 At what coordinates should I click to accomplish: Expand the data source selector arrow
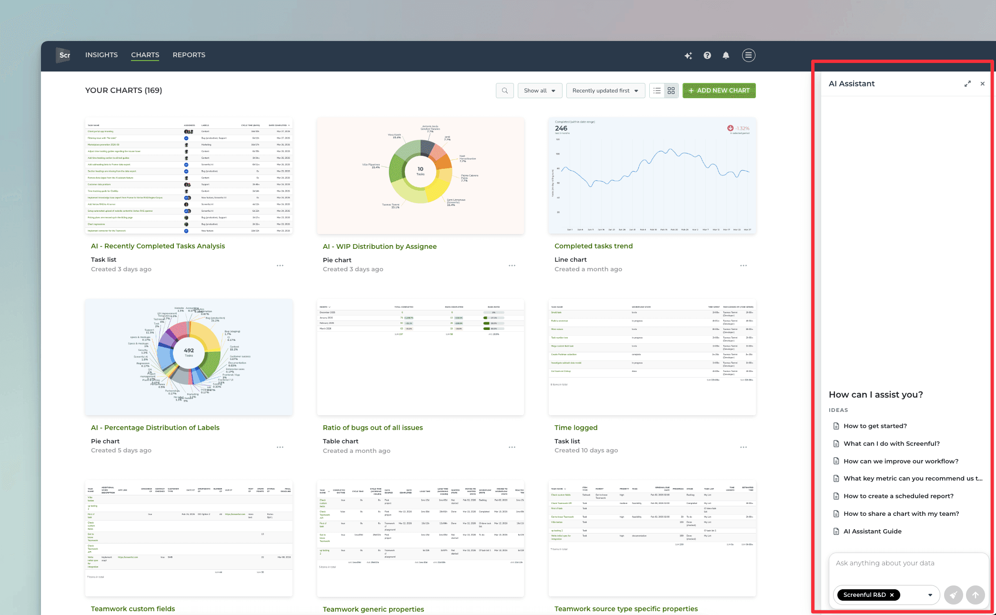tap(930, 595)
